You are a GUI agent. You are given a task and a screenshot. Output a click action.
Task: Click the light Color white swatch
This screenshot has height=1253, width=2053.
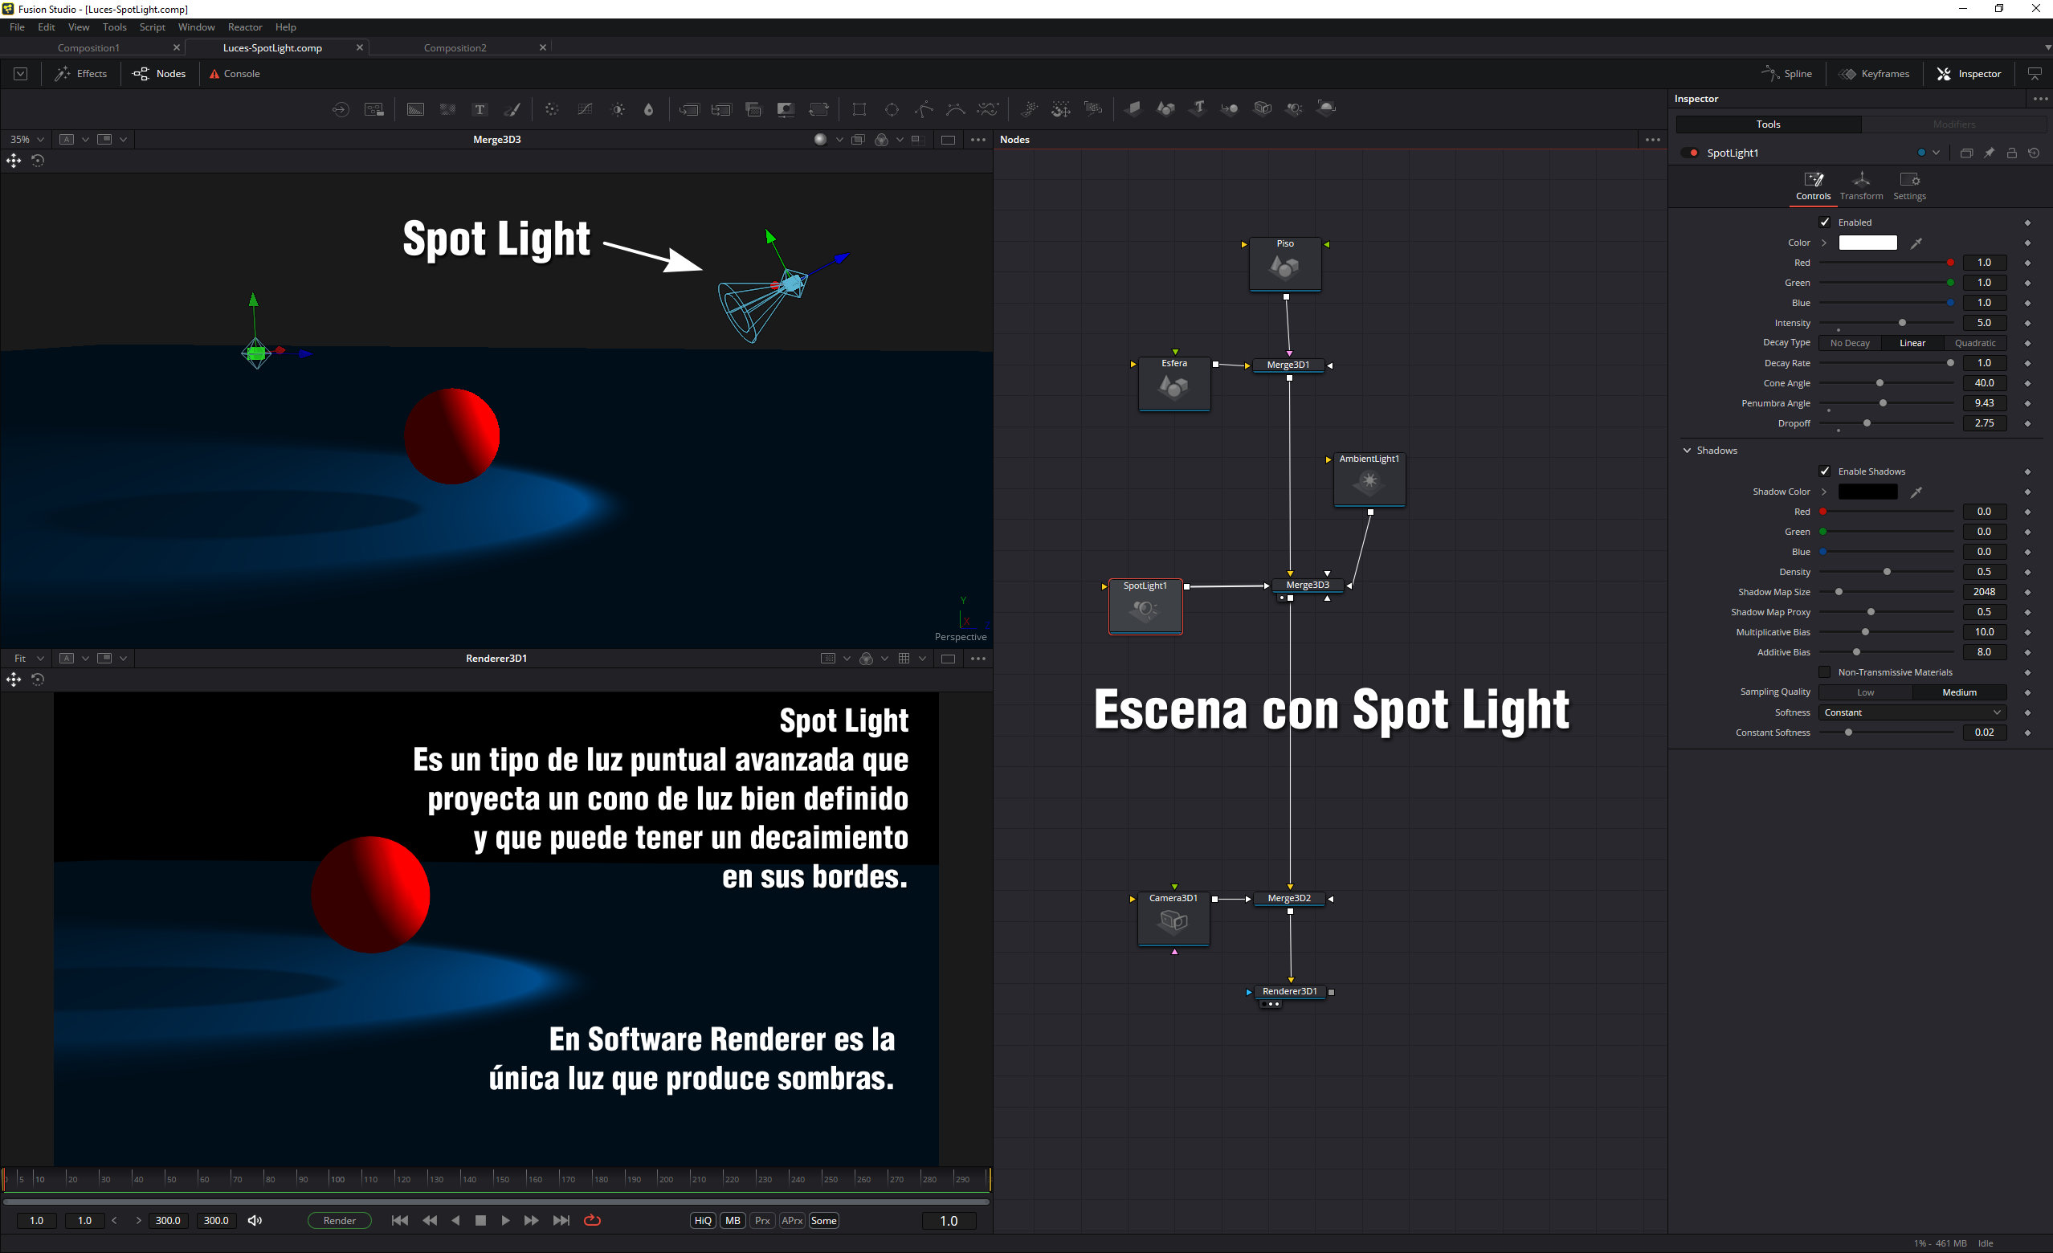click(1867, 243)
